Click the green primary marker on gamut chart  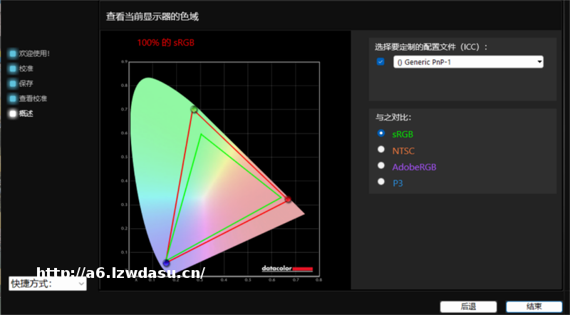pos(194,109)
